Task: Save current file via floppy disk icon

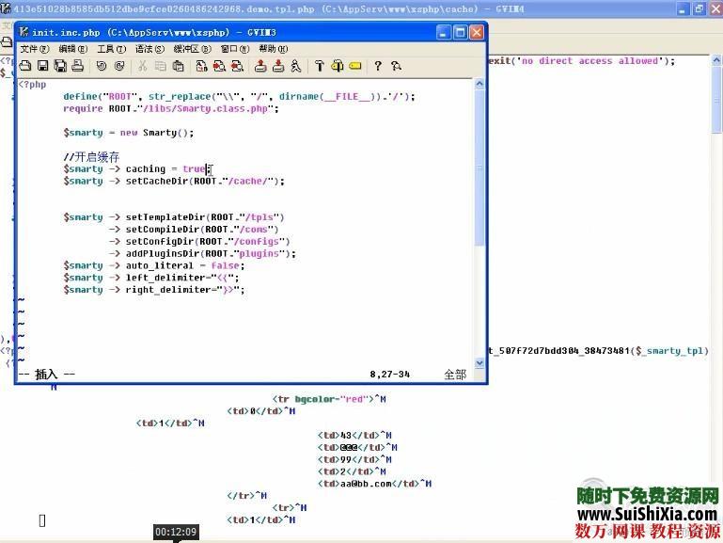Action: [x=42, y=66]
